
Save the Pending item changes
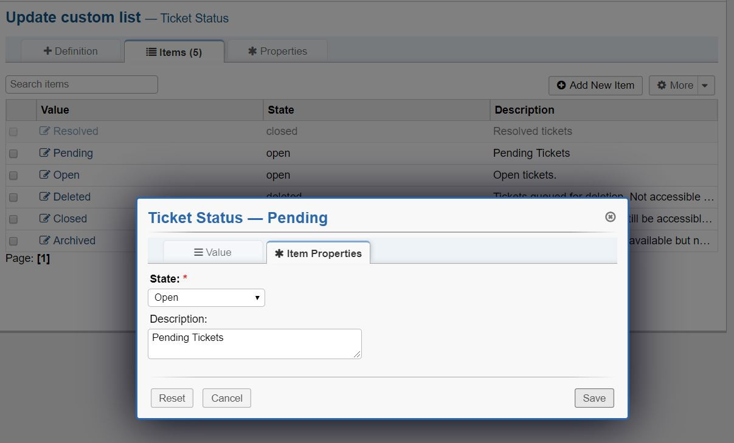tap(594, 398)
